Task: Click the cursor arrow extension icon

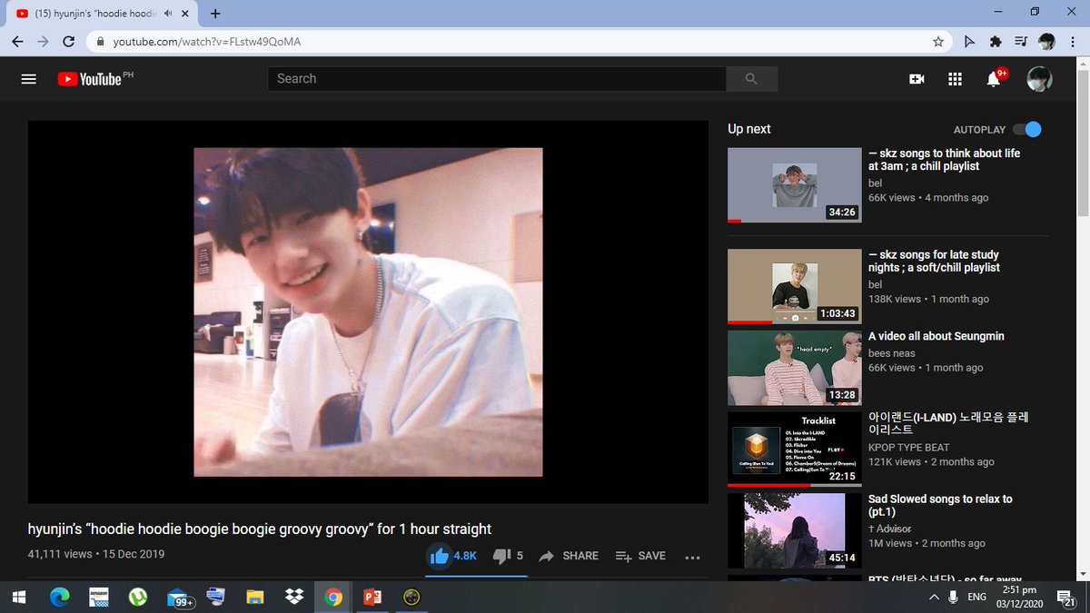Action: click(x=970, y=42)
